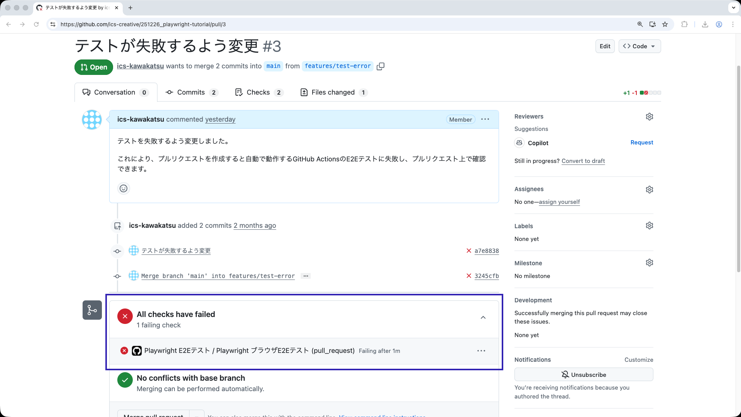This screenshot has width=741, height=417.
Task: Open the emoji reaction picker on the comment
Action: (123, 188)
